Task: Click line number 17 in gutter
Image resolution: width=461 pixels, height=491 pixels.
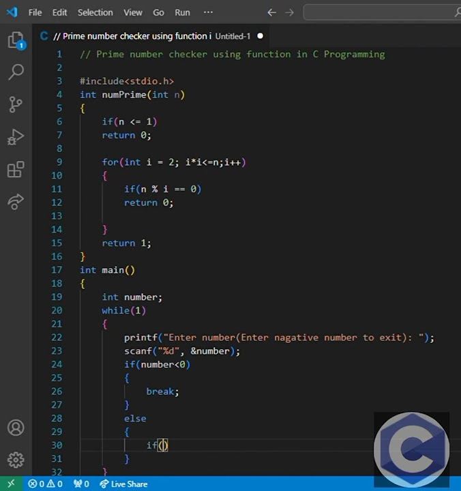Action: pyautogui.click(x=57, y=270)
